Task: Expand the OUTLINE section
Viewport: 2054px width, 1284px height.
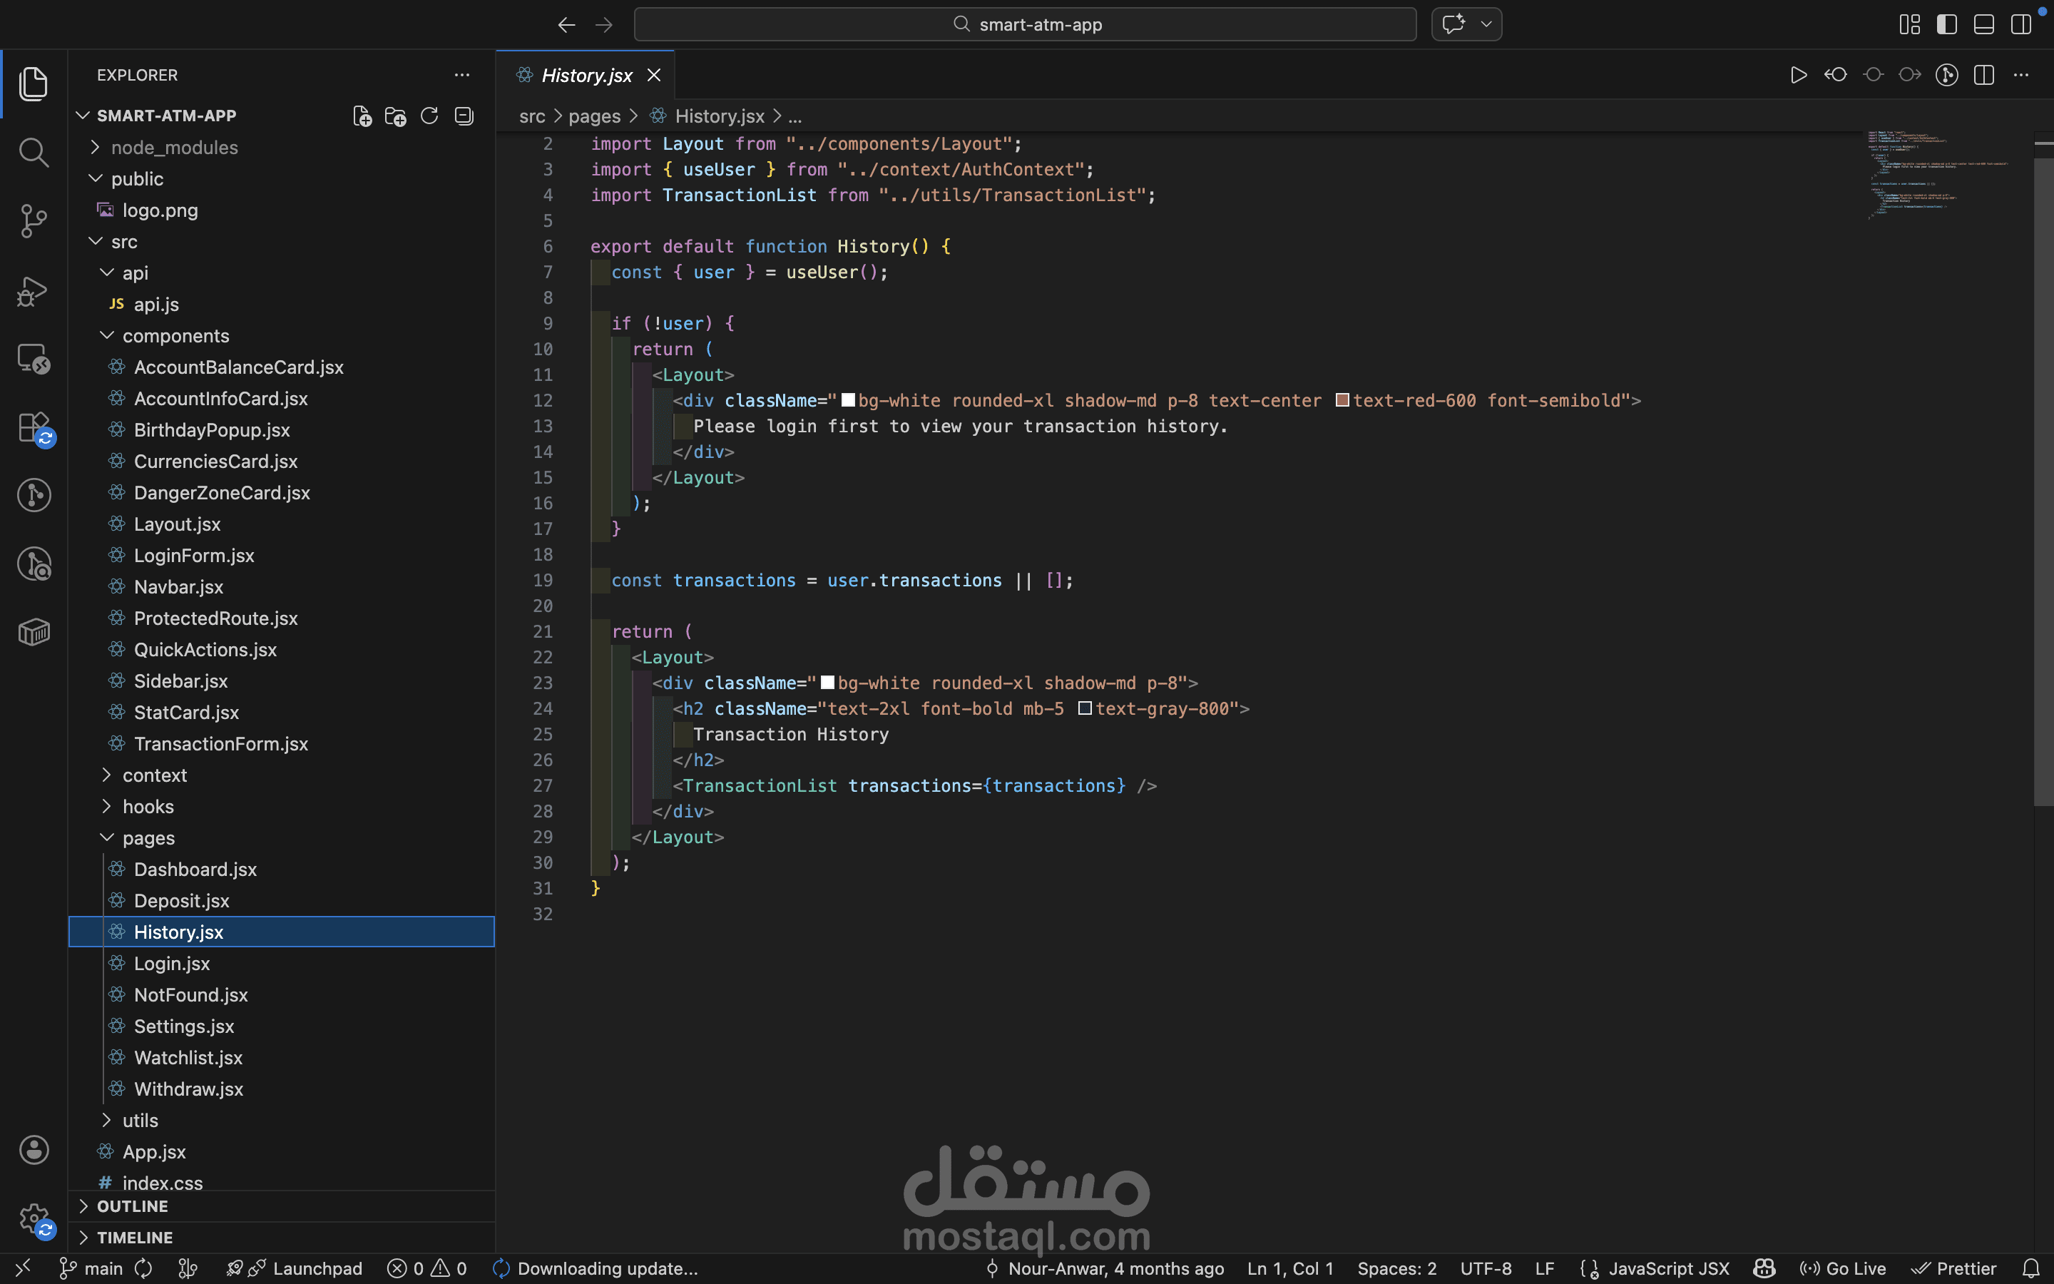Action: 133,1206
